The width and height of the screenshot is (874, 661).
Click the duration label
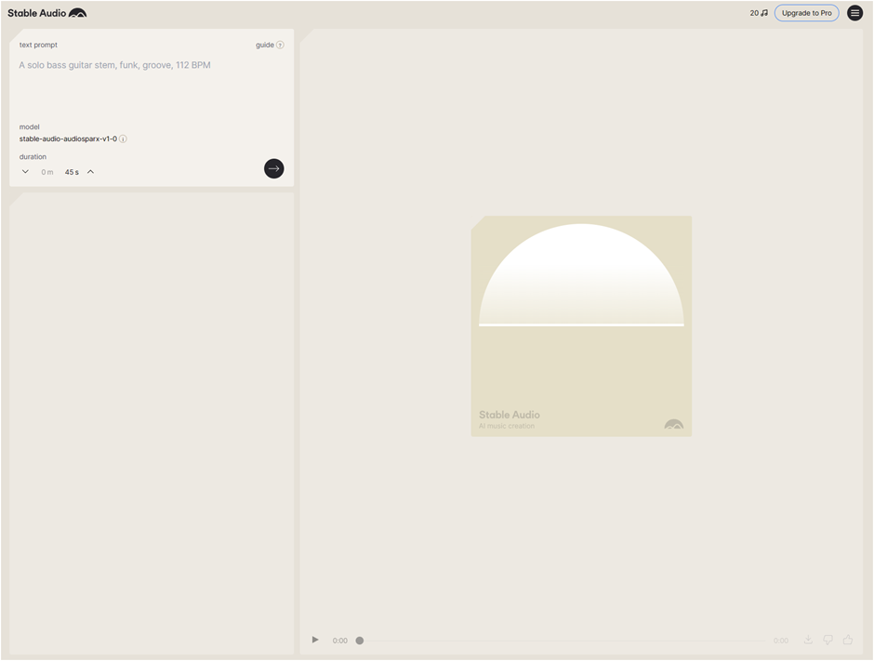click(33, 156)
